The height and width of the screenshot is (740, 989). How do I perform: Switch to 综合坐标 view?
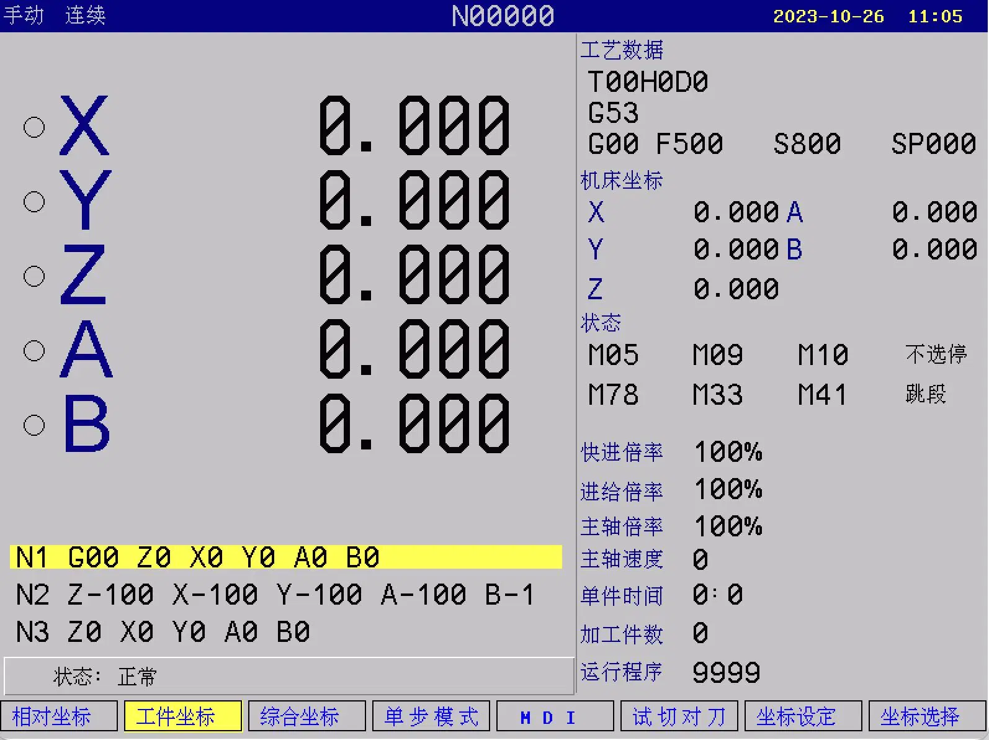(307, 716)
